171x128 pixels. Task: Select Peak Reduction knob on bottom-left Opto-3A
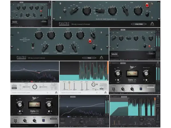click(49, 105)
